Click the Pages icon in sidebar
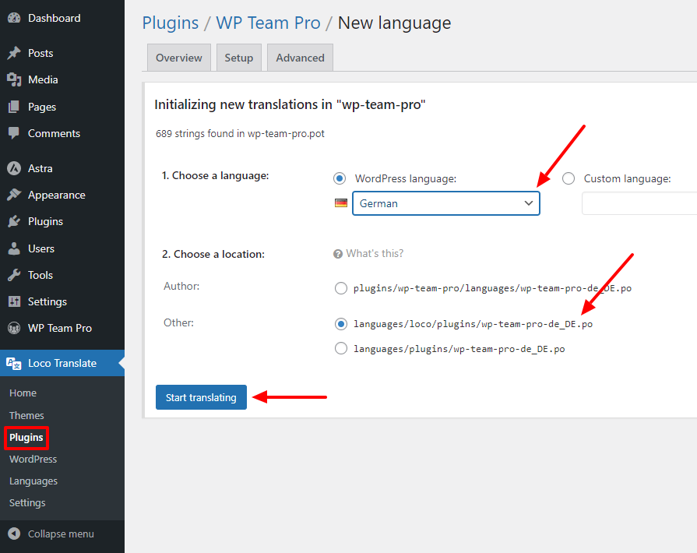Image resolution: width=697 pixels, height=553 pixels. coord(14,107)
